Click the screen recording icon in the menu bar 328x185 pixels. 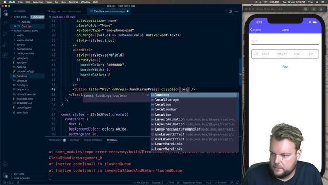[x=255, y=2]
